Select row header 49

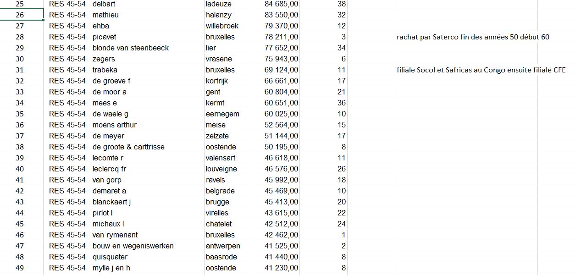click(20, 268)
